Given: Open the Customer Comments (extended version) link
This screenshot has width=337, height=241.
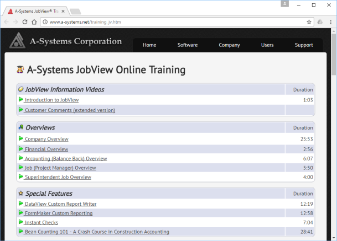Looking at the screenshot, I should [x=70, y=110].
